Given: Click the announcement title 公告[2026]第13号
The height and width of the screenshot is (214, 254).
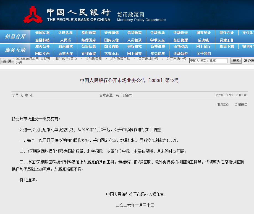Looking at the screenshot, I should tap(130, 80).
